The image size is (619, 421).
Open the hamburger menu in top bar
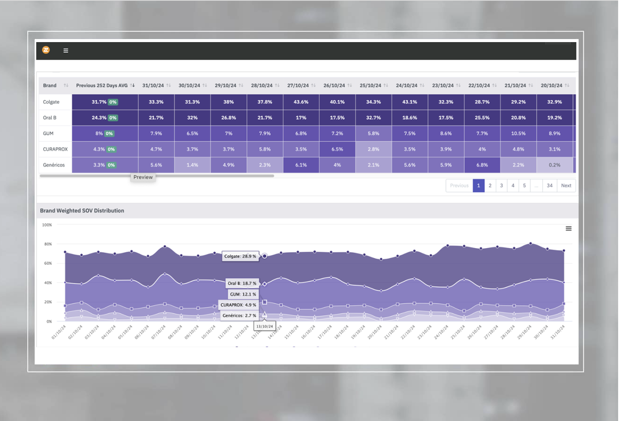click(66, 50)
